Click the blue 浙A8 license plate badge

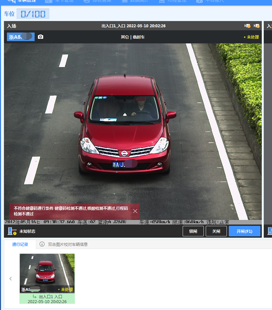(21, 37)
